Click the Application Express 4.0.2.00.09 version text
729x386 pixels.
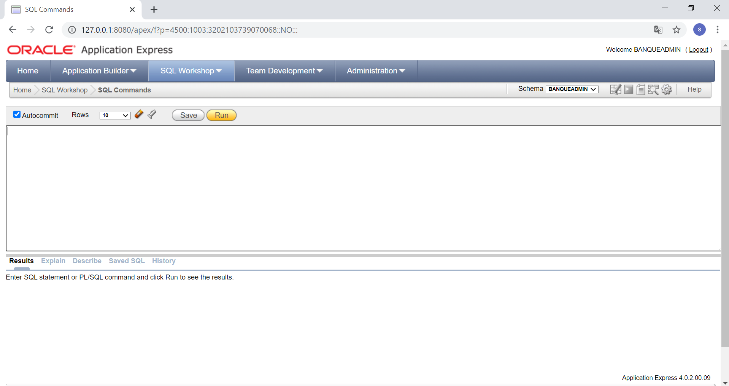point(666,378)
